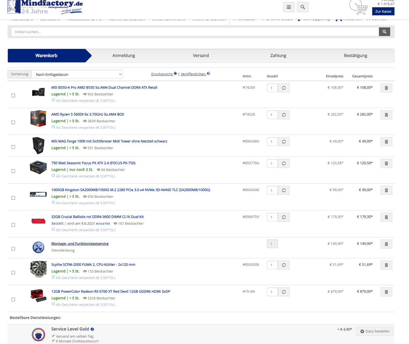Viewport: 409px width, 344px height.
Task: Click the Artikel suchen search field
Action: (x=195, y=32)
